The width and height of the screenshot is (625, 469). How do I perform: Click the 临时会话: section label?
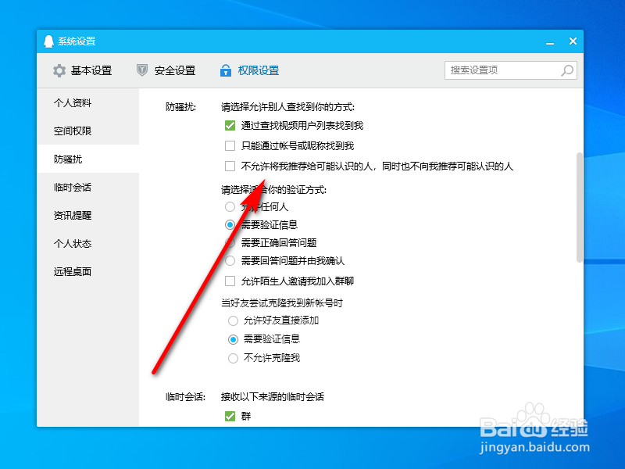click(185, 397)
